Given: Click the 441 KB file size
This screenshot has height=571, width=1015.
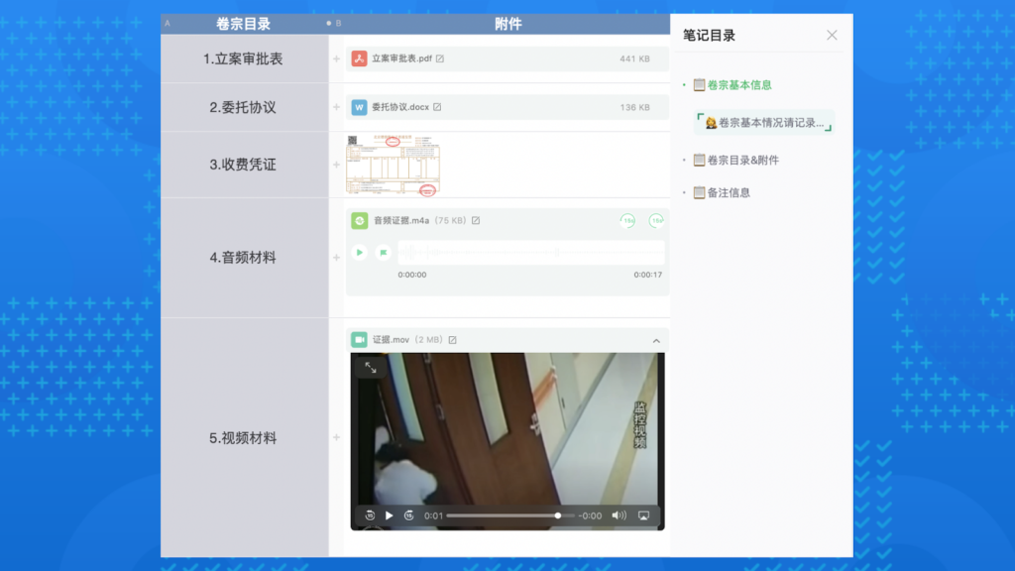Looking at the screenshot, I should tap(634, 58).
